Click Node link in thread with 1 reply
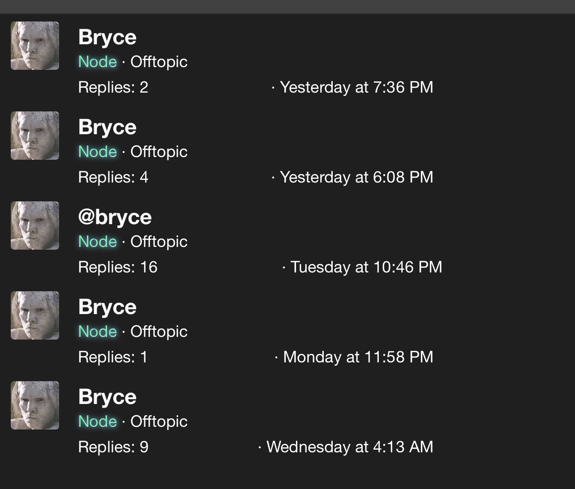This screenshot has width=575, height=489. tap(97, 332)
